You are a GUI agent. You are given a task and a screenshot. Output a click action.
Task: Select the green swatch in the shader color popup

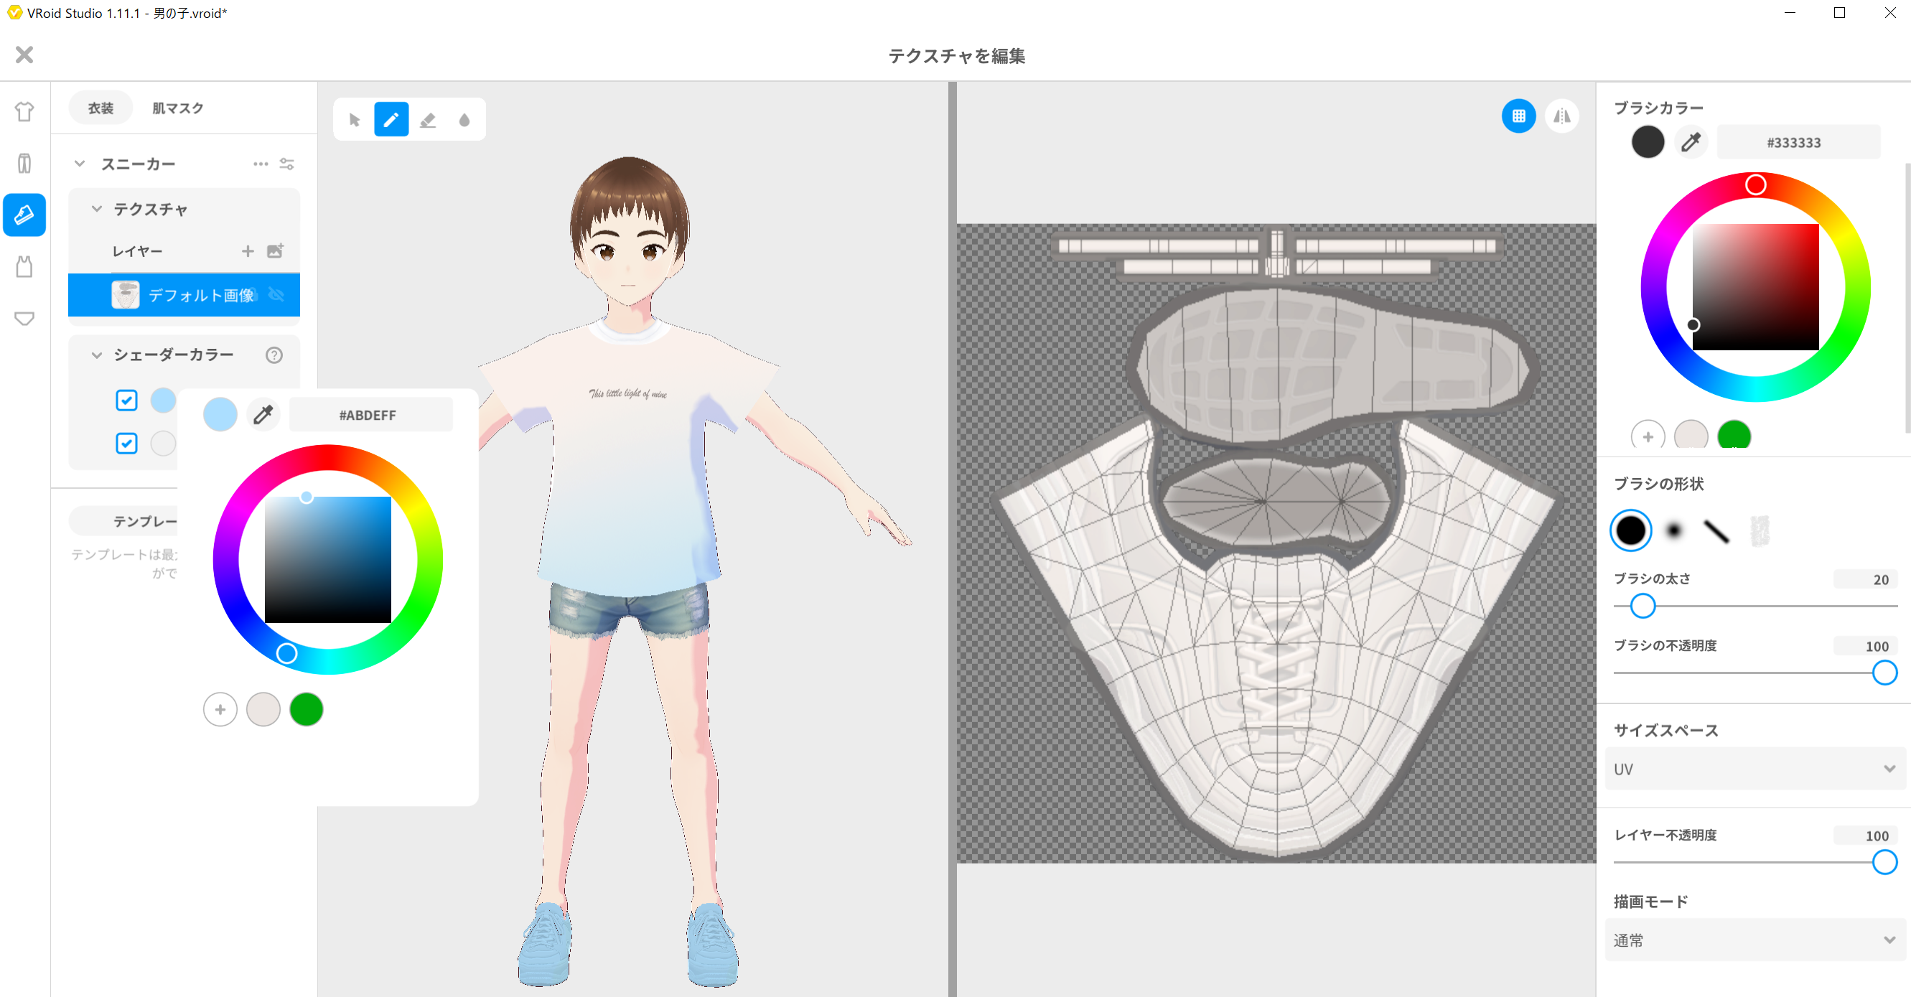tap(307, 710)
